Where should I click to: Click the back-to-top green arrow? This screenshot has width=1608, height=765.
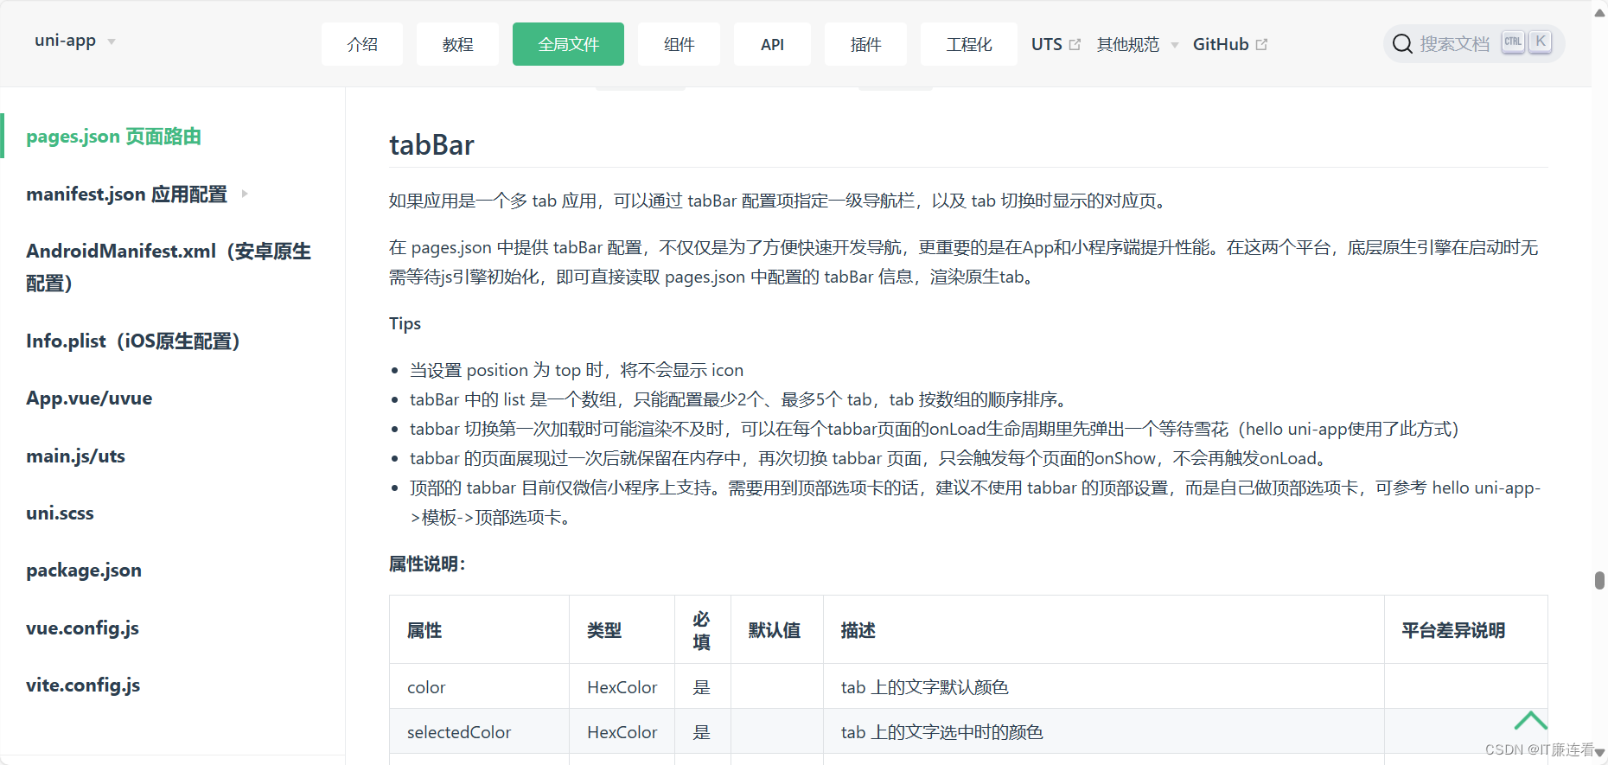click(x=1530, y=720)
